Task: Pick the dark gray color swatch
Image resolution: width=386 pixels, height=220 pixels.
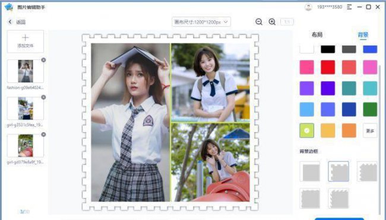Action: point(349,49)
